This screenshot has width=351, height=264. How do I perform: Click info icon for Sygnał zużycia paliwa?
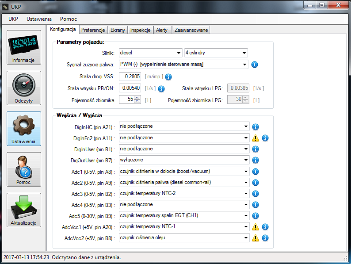[x=255, y=65]
